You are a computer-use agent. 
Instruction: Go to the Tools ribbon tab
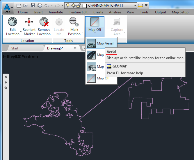click(144, 12)
